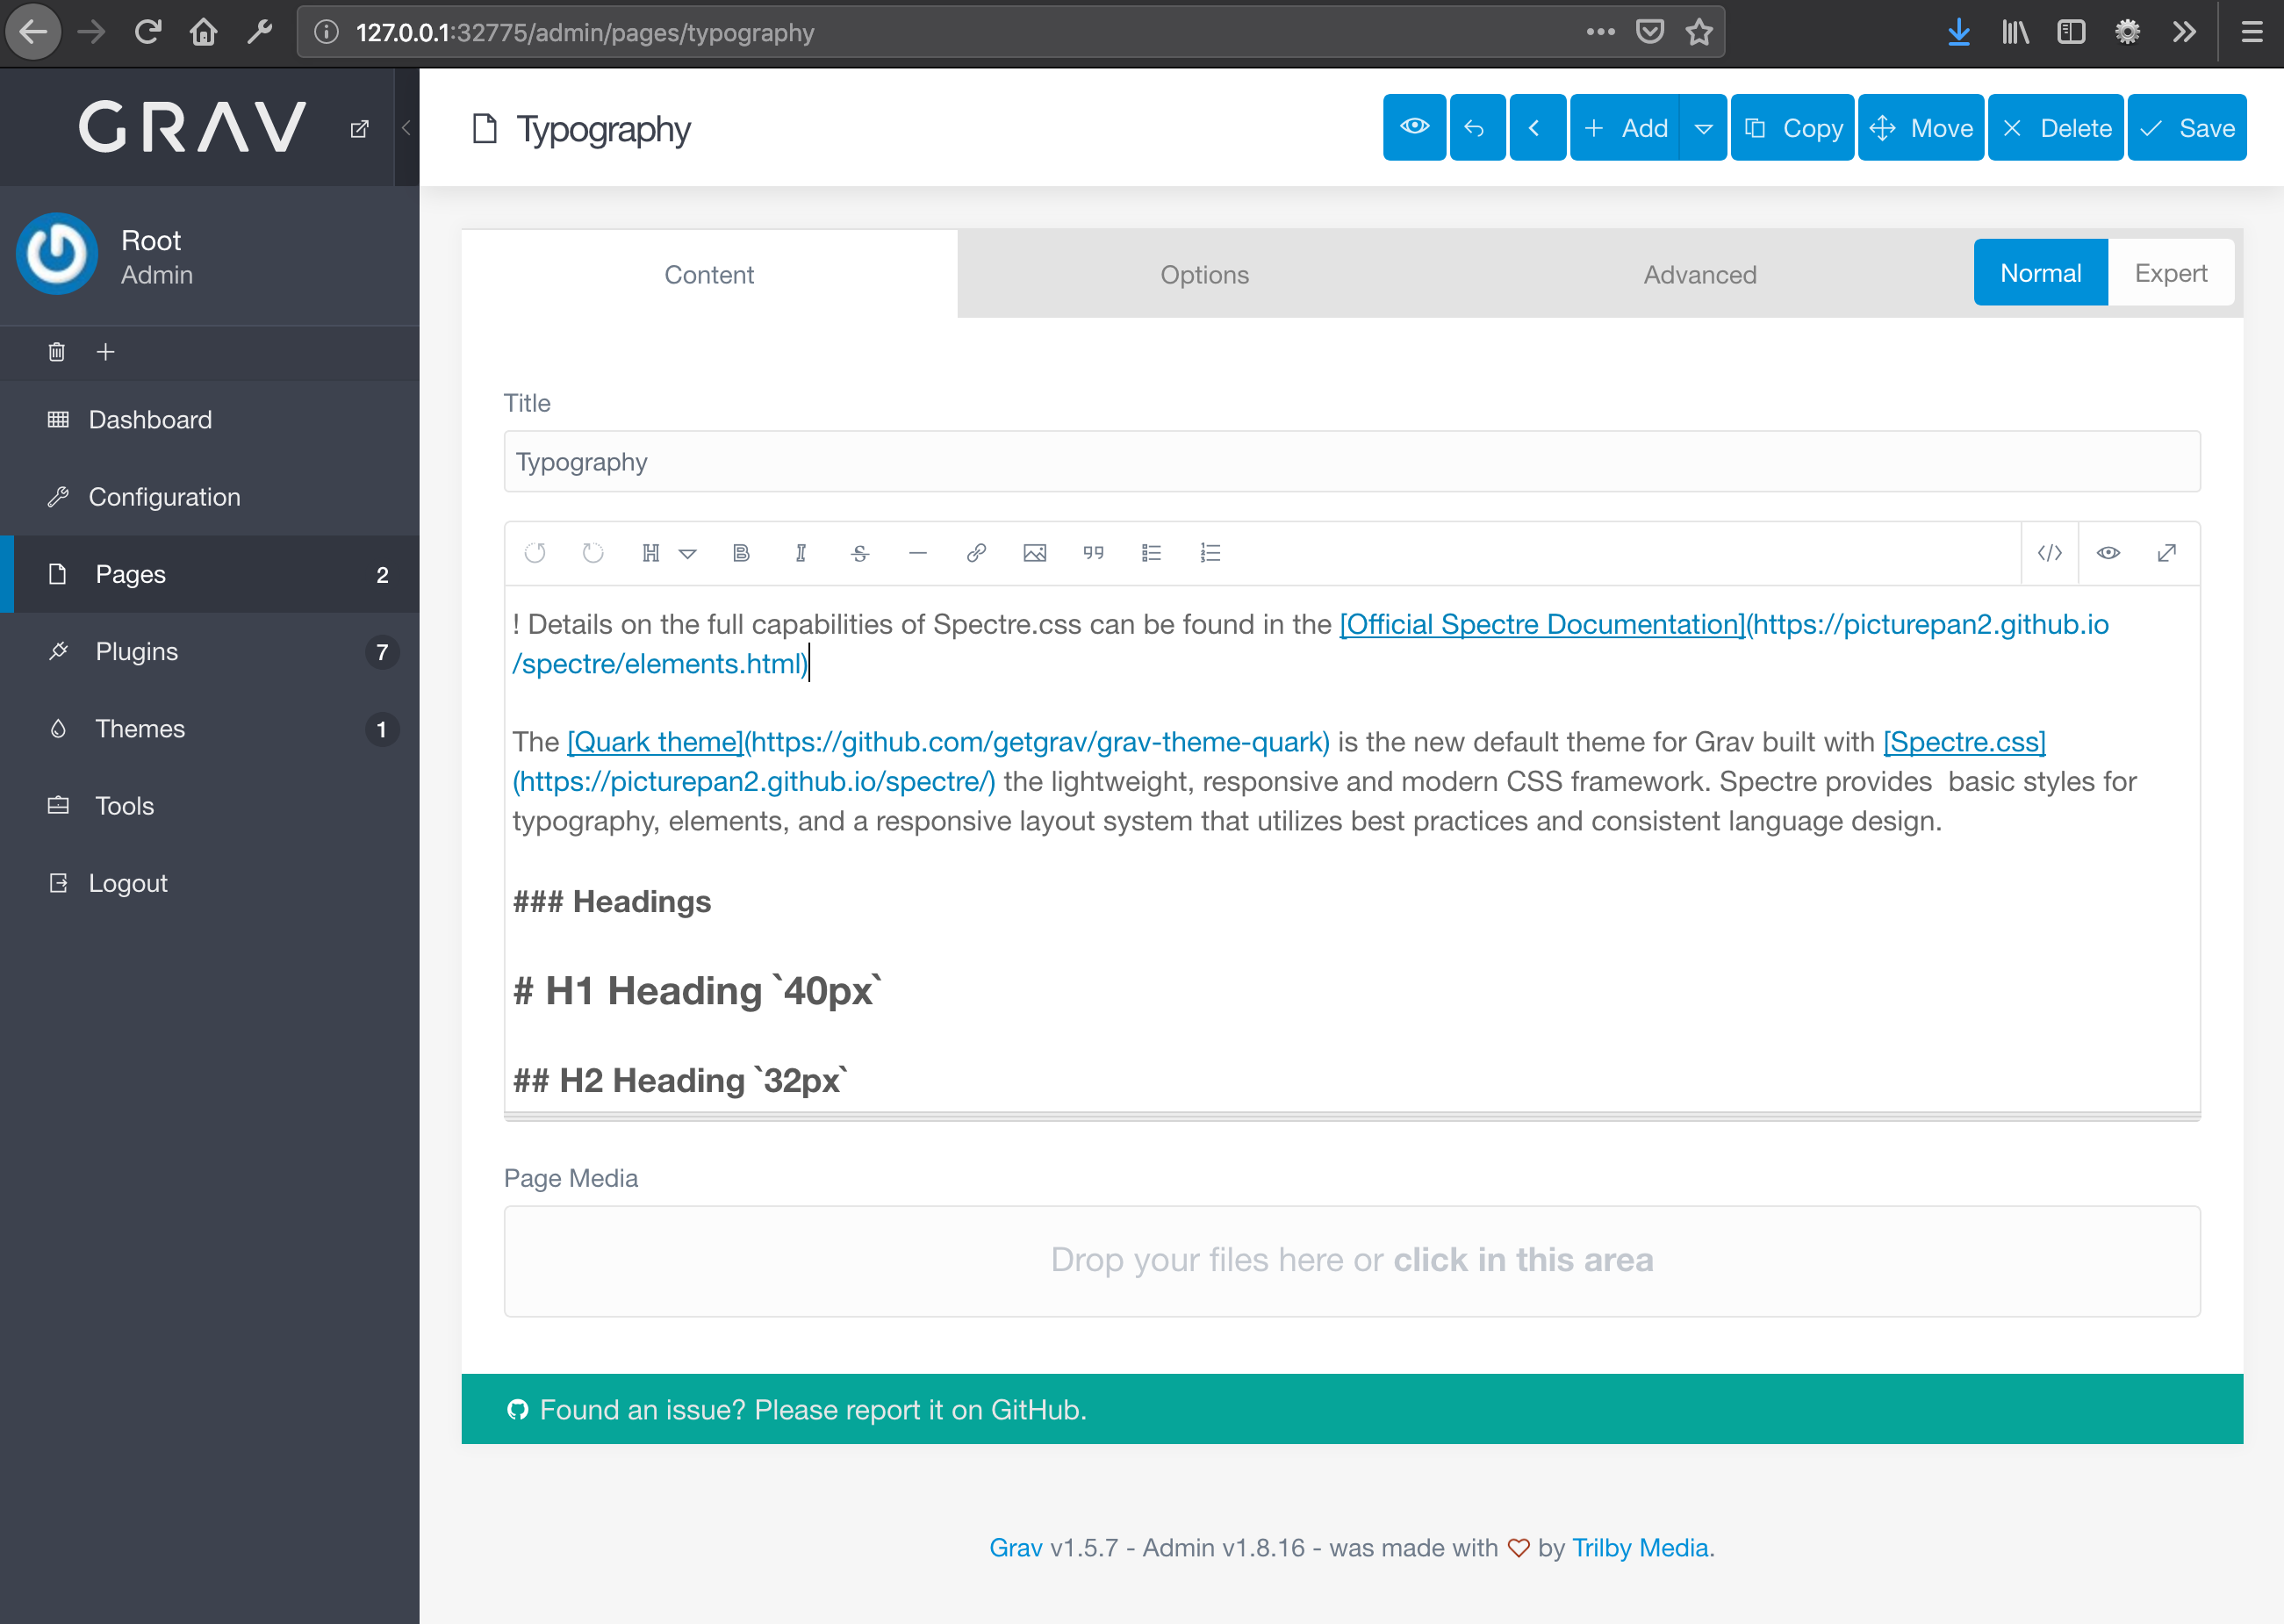
Task: Click the sidebar plus icon
Action: click(x=105, y=352)
